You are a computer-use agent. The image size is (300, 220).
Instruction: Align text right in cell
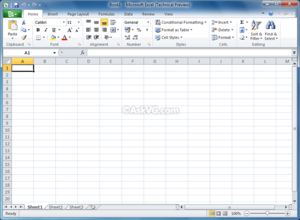click(105, 30)
